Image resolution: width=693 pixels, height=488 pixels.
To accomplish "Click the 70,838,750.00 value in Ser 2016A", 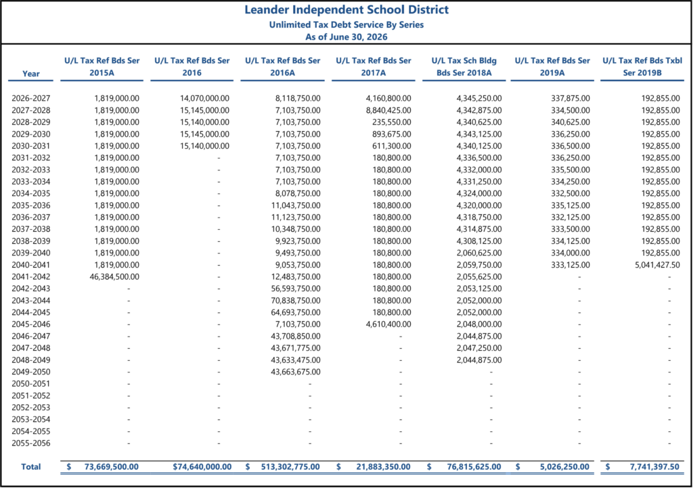I will (296, 301).
